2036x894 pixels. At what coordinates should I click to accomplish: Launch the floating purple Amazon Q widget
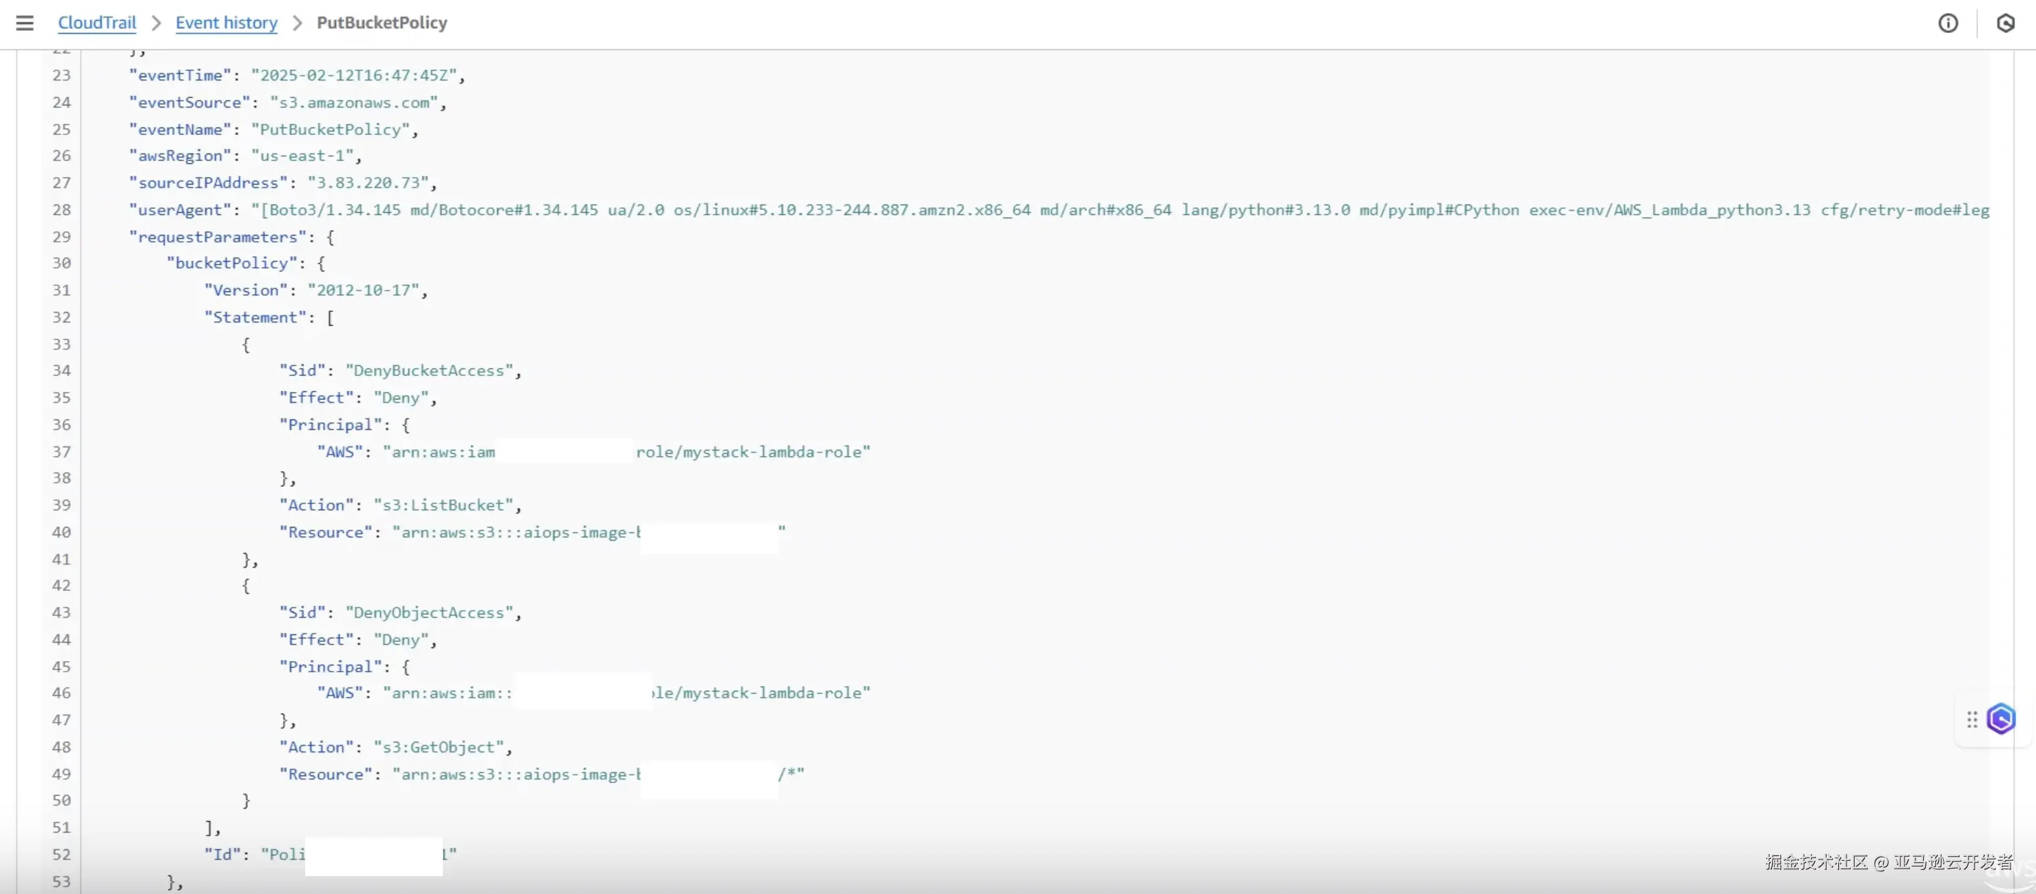coord(2002,718)
